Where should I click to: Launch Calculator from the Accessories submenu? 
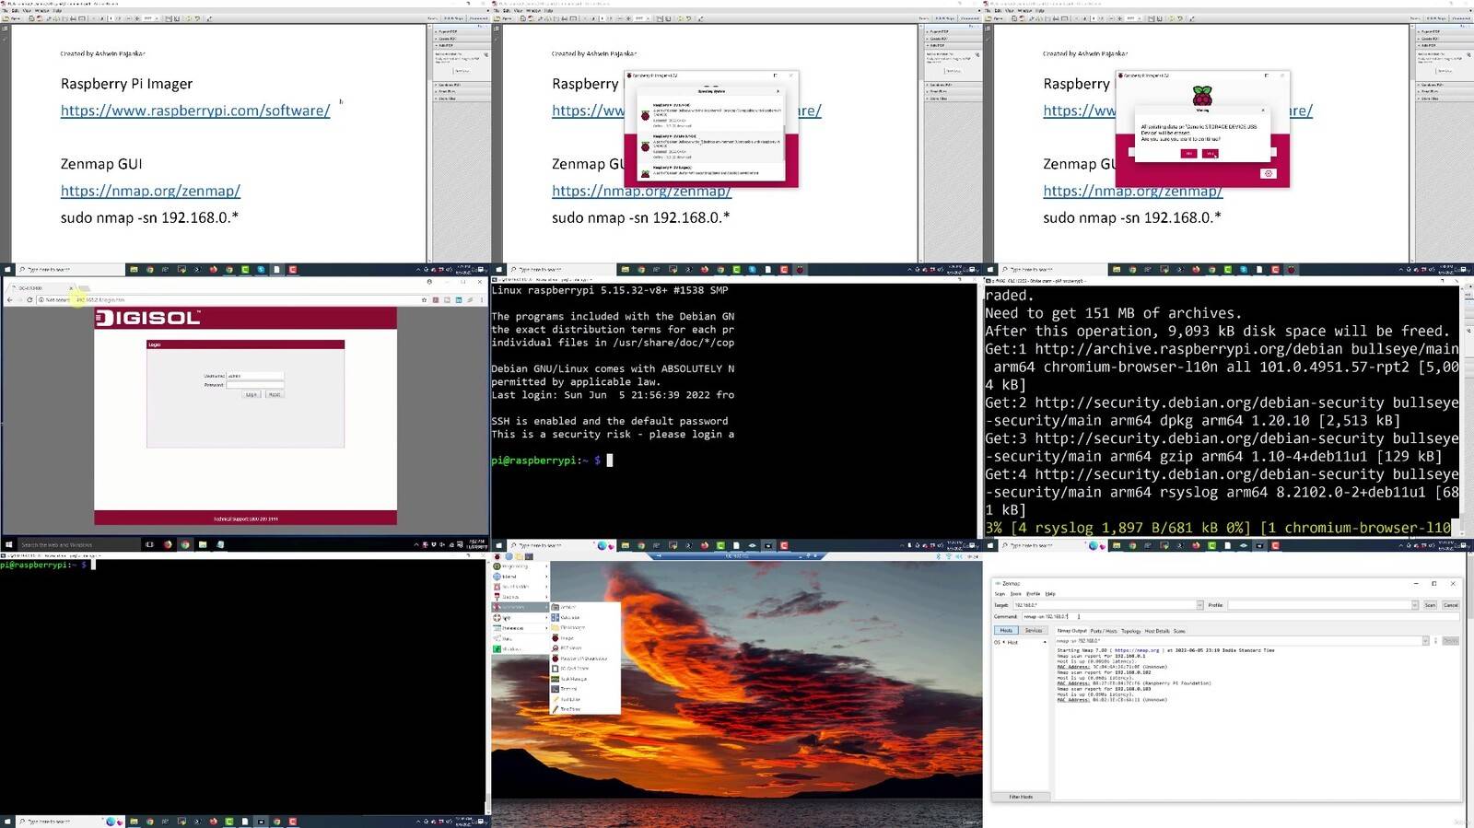(x=570, y=617)
